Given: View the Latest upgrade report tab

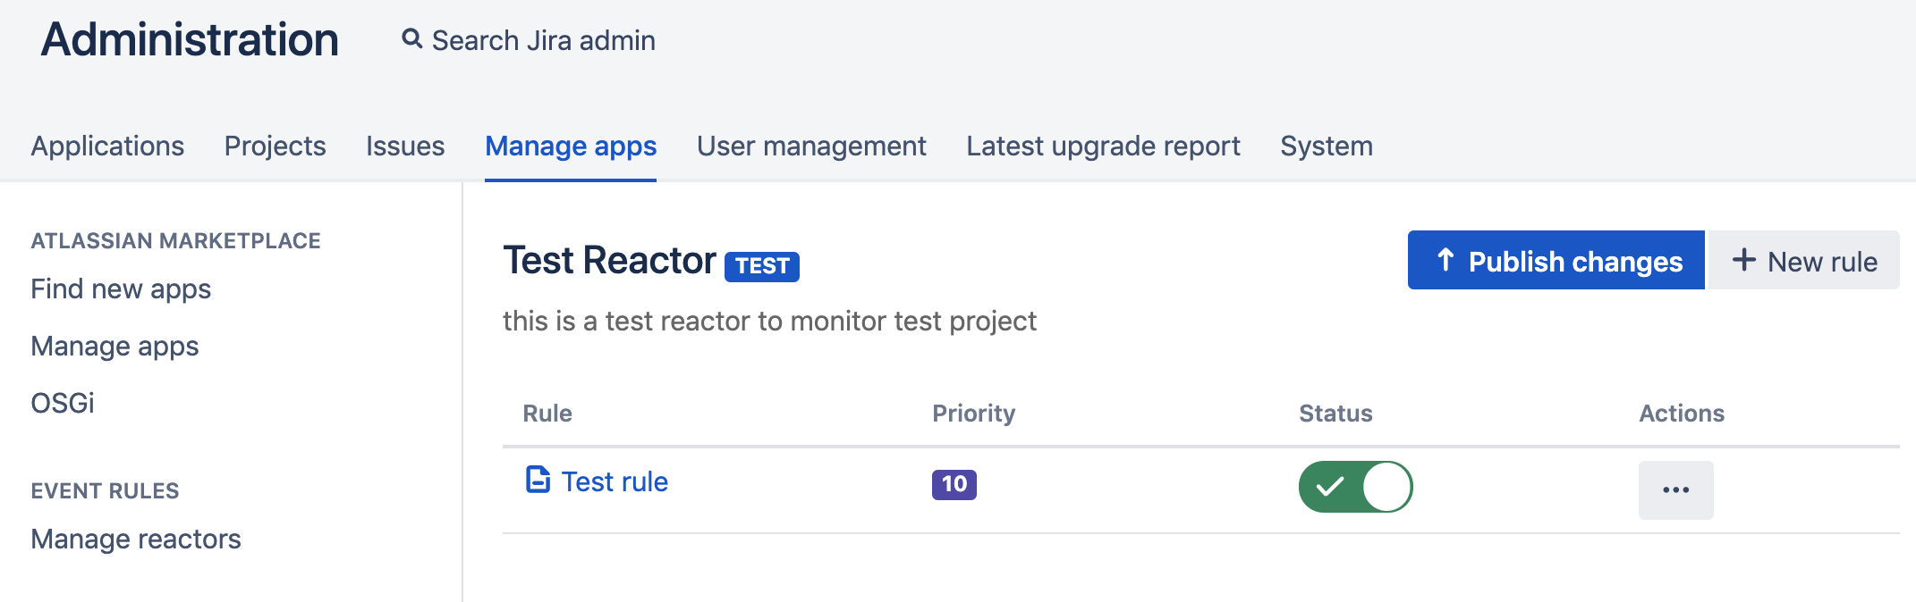Looking at the screenshot, I should pos(1103,146).
